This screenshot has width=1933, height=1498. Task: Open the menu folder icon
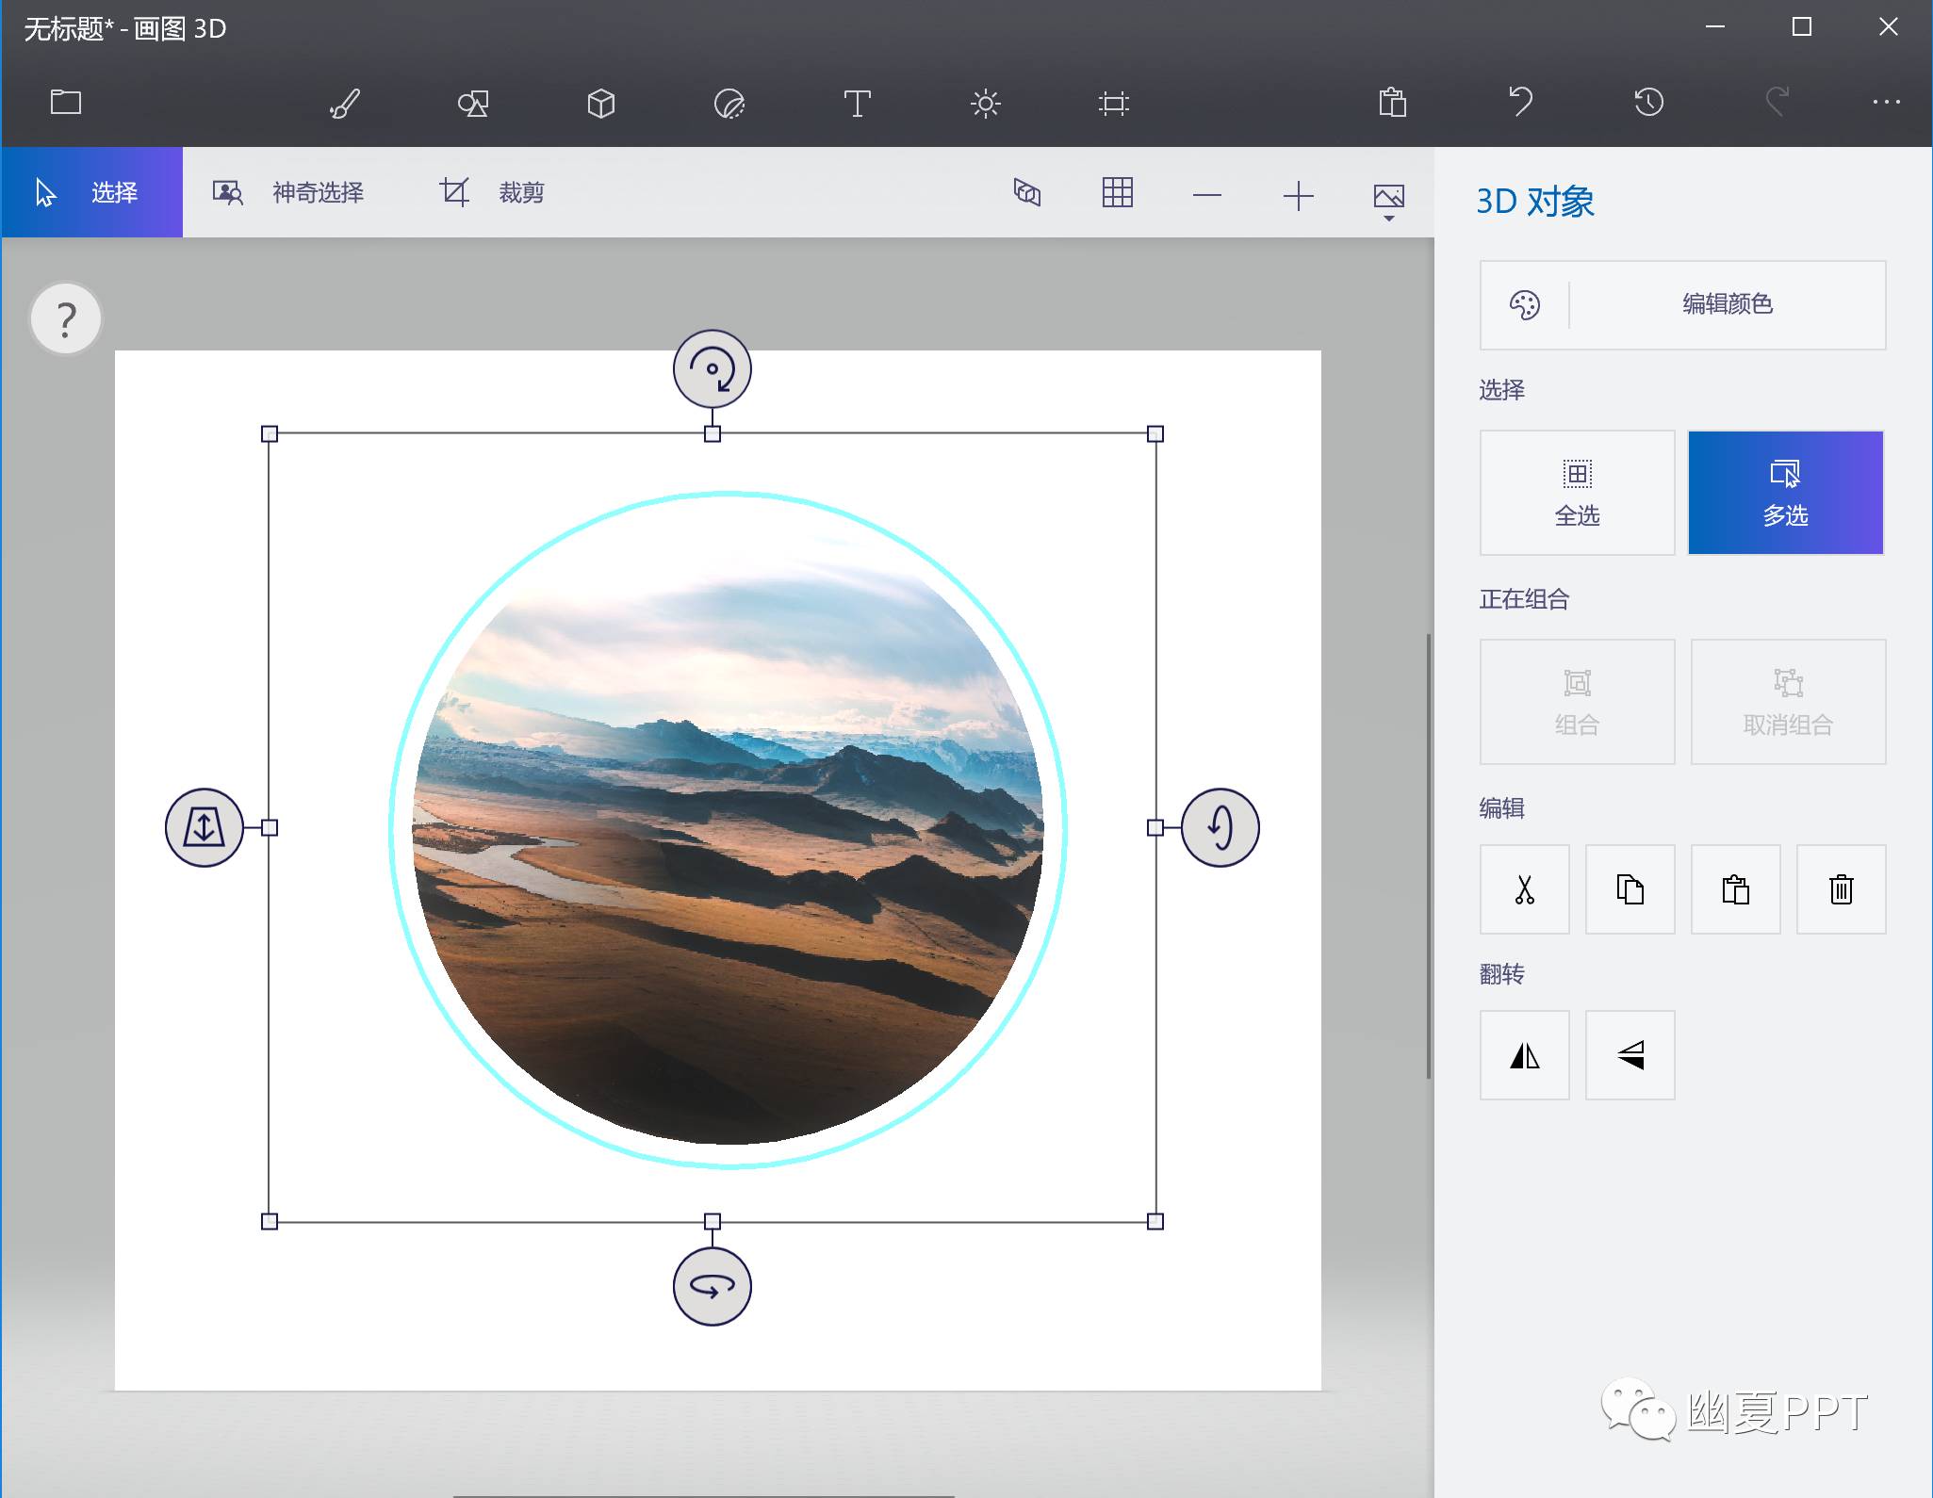(66, 102)
